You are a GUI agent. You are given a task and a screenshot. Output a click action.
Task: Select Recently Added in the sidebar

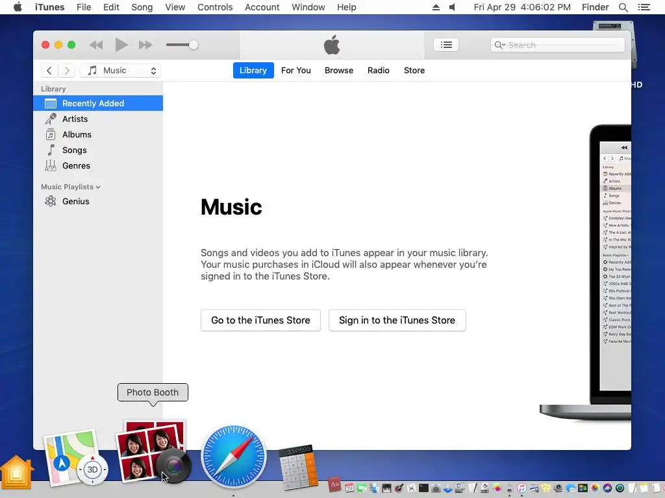pyautogui.click(x=98, y=103)
